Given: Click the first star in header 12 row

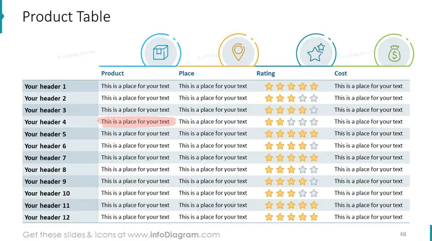Looking at the screenshot, I should (x=269, y=217).
